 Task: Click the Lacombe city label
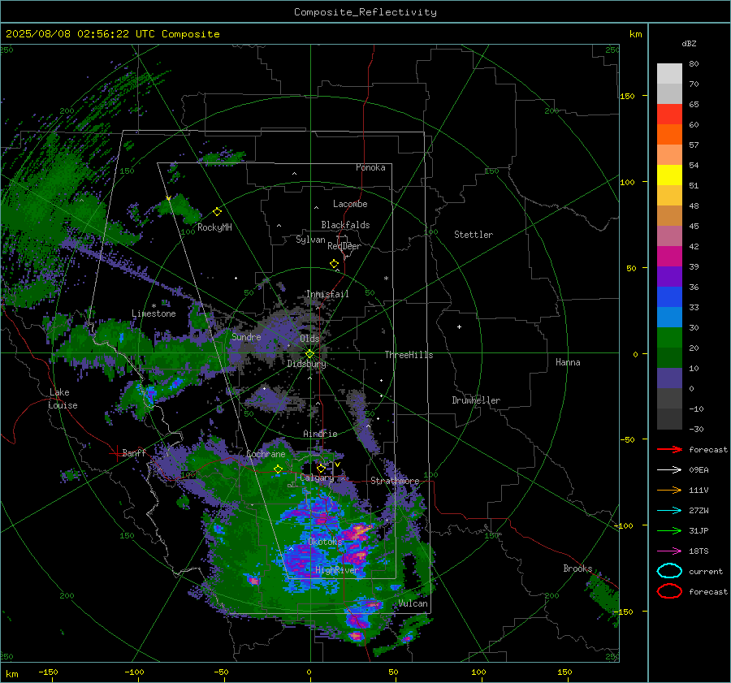point(350,204)
